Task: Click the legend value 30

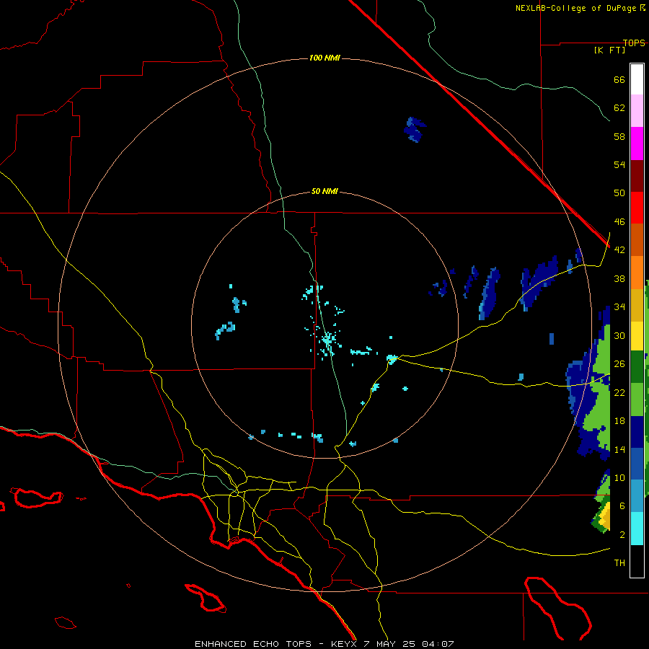Action: 619,335
